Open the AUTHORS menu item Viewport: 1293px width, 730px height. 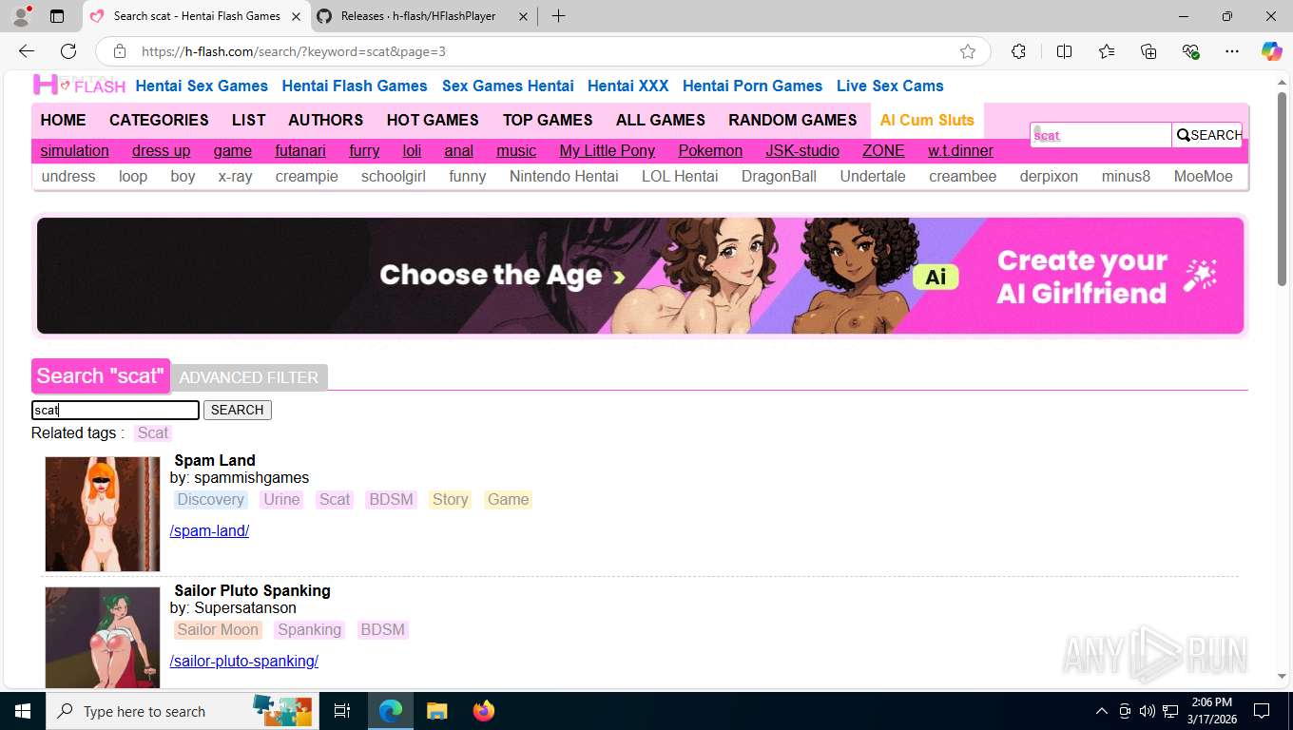coord(326,120)
